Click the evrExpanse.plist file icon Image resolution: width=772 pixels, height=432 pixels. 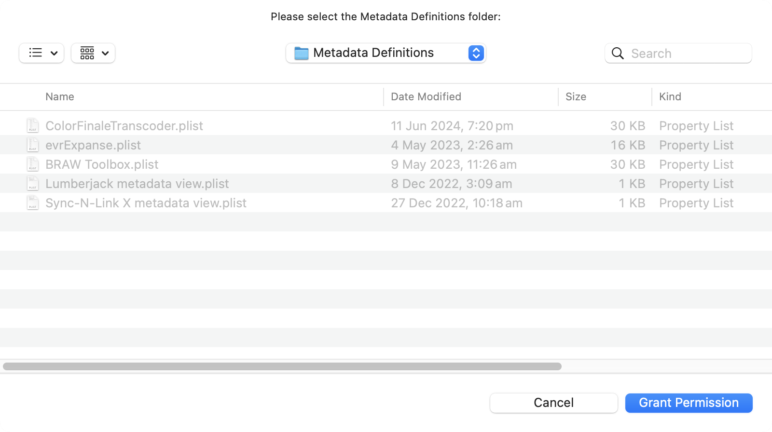[x=32, y=145]
